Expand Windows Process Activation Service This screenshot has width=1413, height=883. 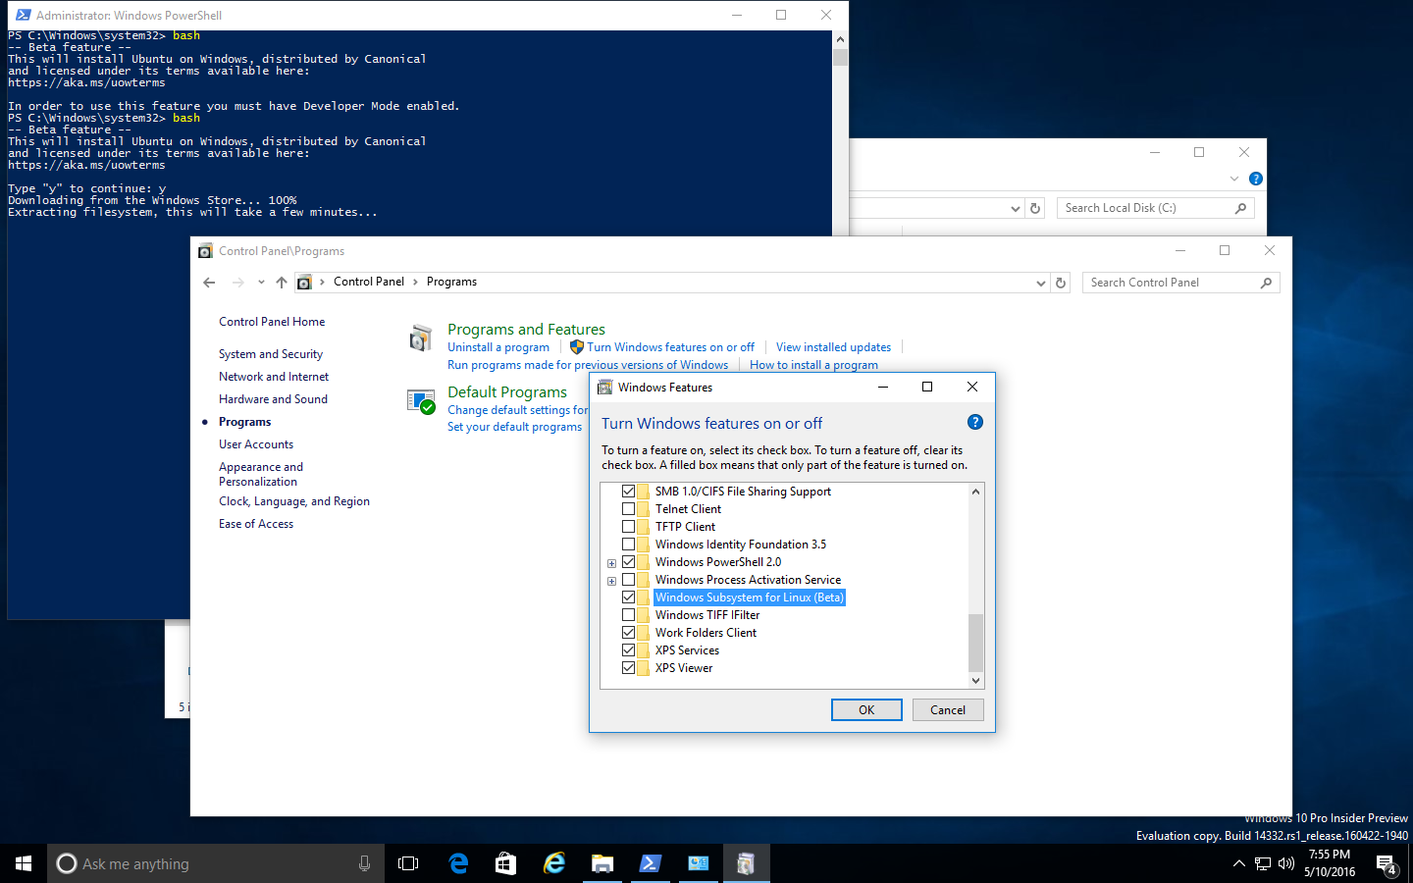(611, 580)
